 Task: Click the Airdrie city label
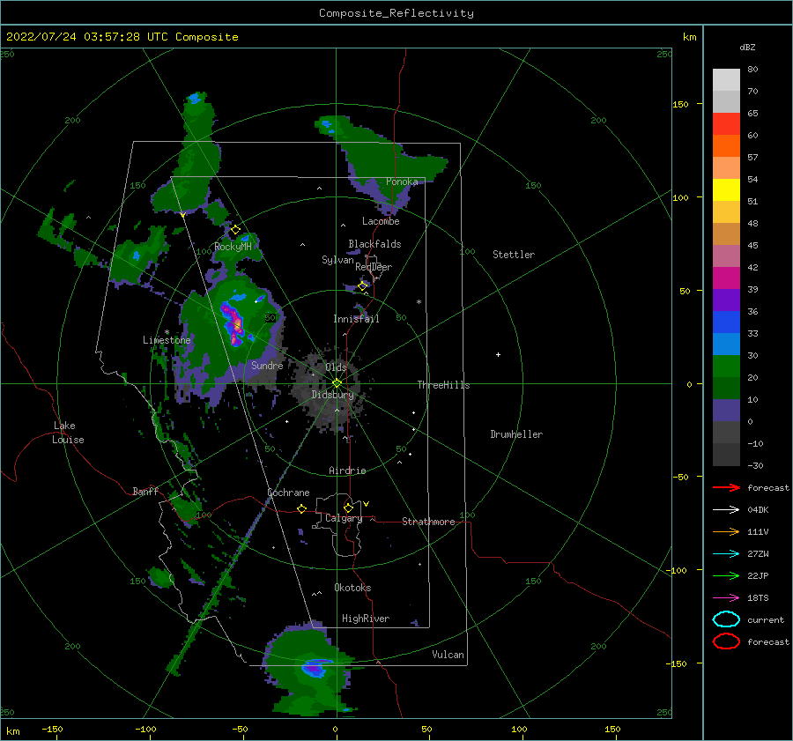pos(347,471)
